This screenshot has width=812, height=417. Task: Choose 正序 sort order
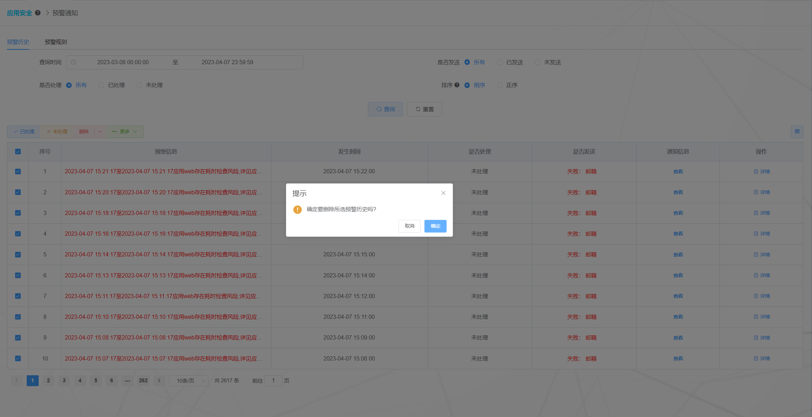tap(499, 85)
